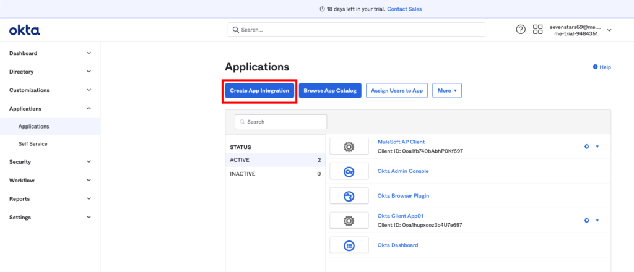Click the Okta Admin Console key icon

point(349,171)
